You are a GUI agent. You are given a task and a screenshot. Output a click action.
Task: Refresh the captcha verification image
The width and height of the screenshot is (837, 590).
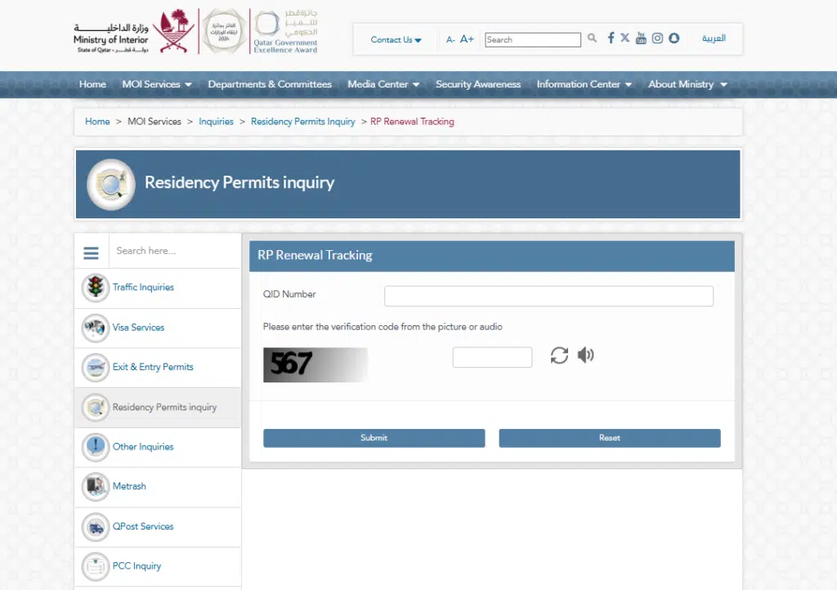tap(558, 355)
